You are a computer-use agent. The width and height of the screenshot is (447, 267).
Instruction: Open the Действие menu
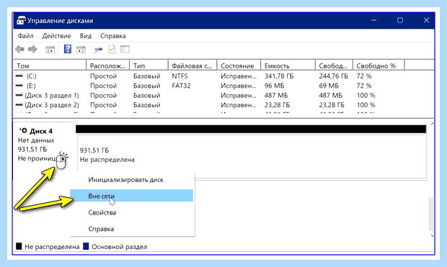[x=56, y=36]
